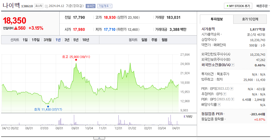Click the current price 18,350
271x140 pixels.
click(x=15, y=20)
